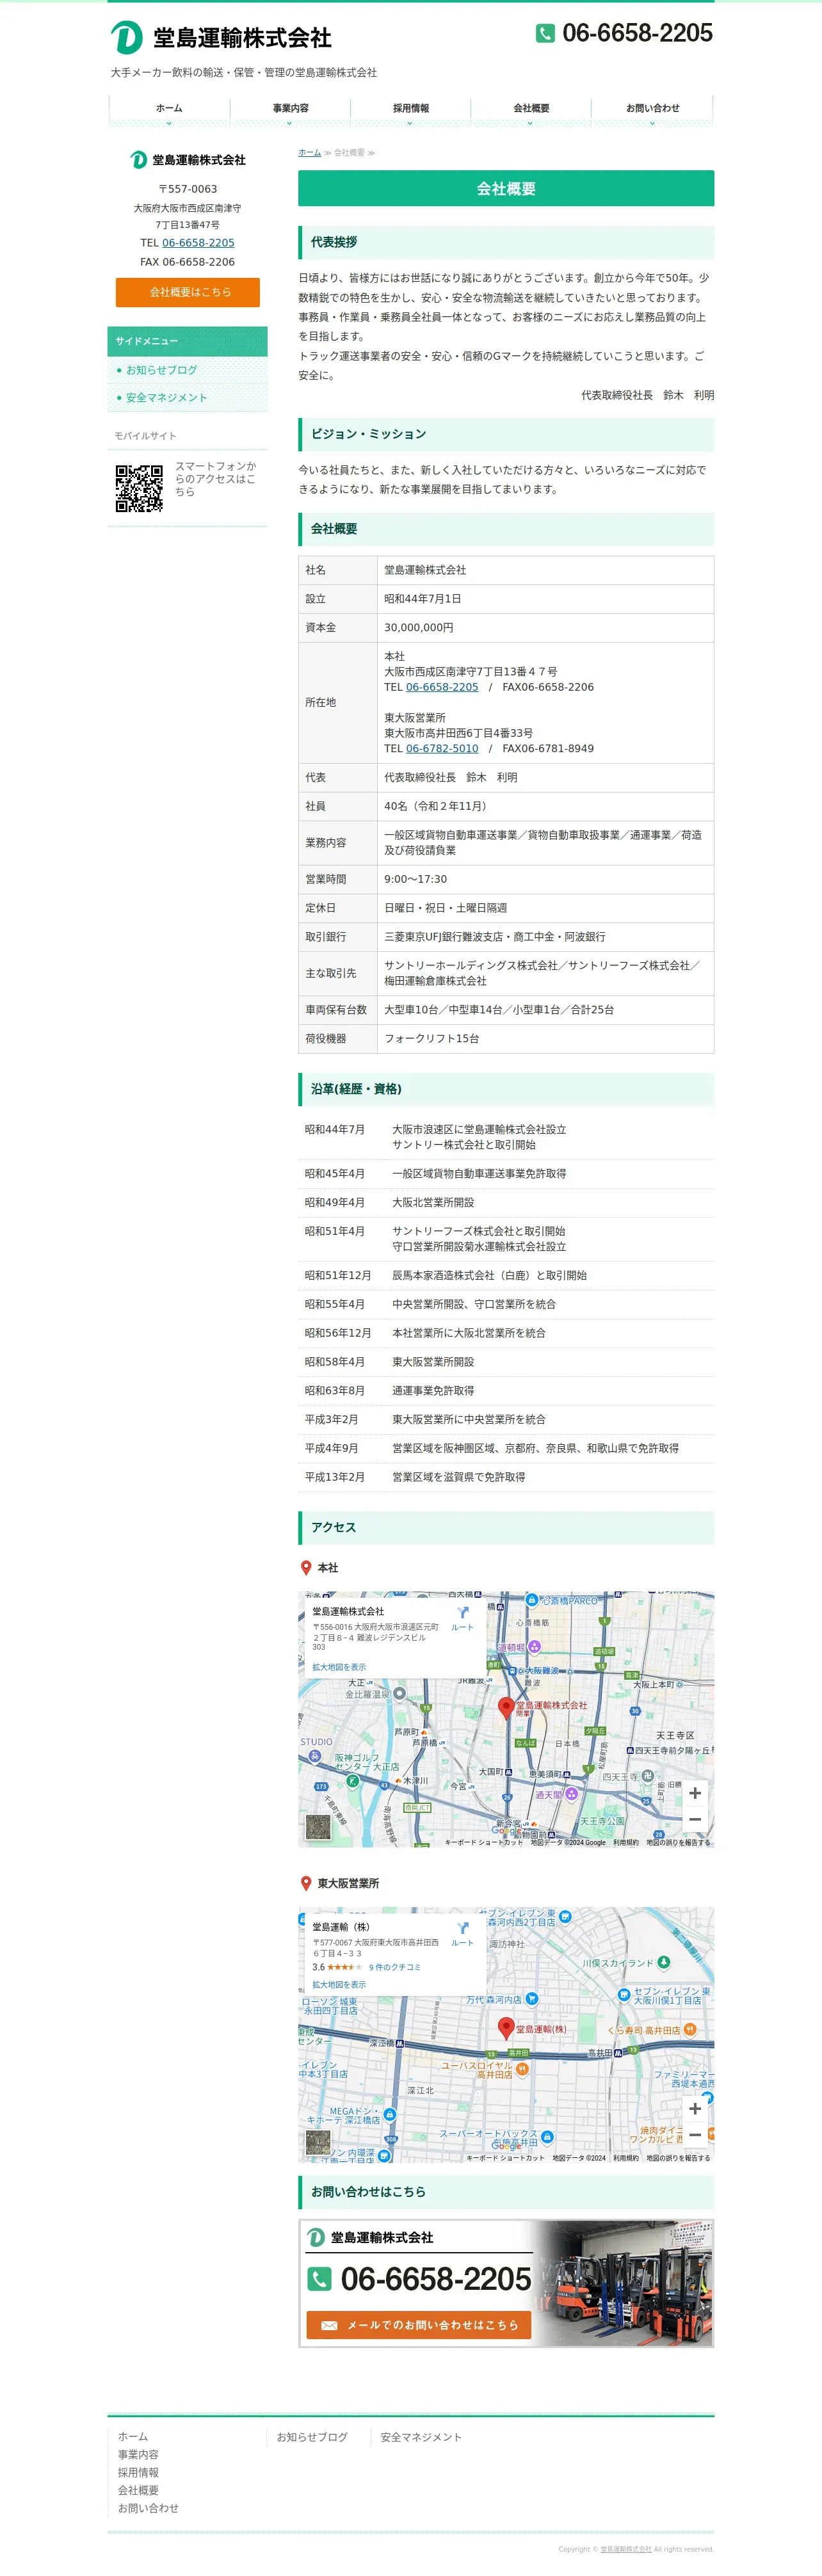
Task: Click the mobile site QR code
Action: click(139, 488)
